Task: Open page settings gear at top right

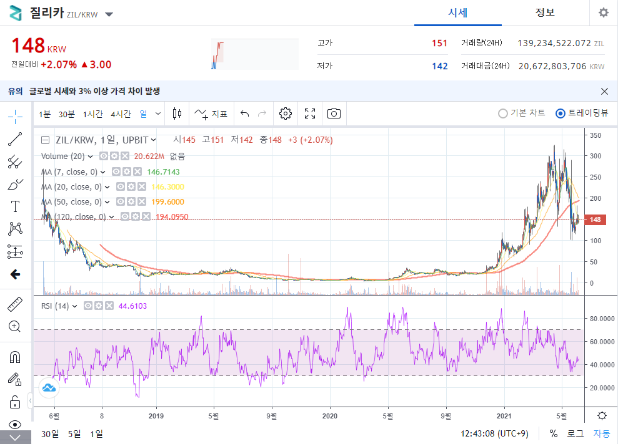Action: click(x=604, y=12)
